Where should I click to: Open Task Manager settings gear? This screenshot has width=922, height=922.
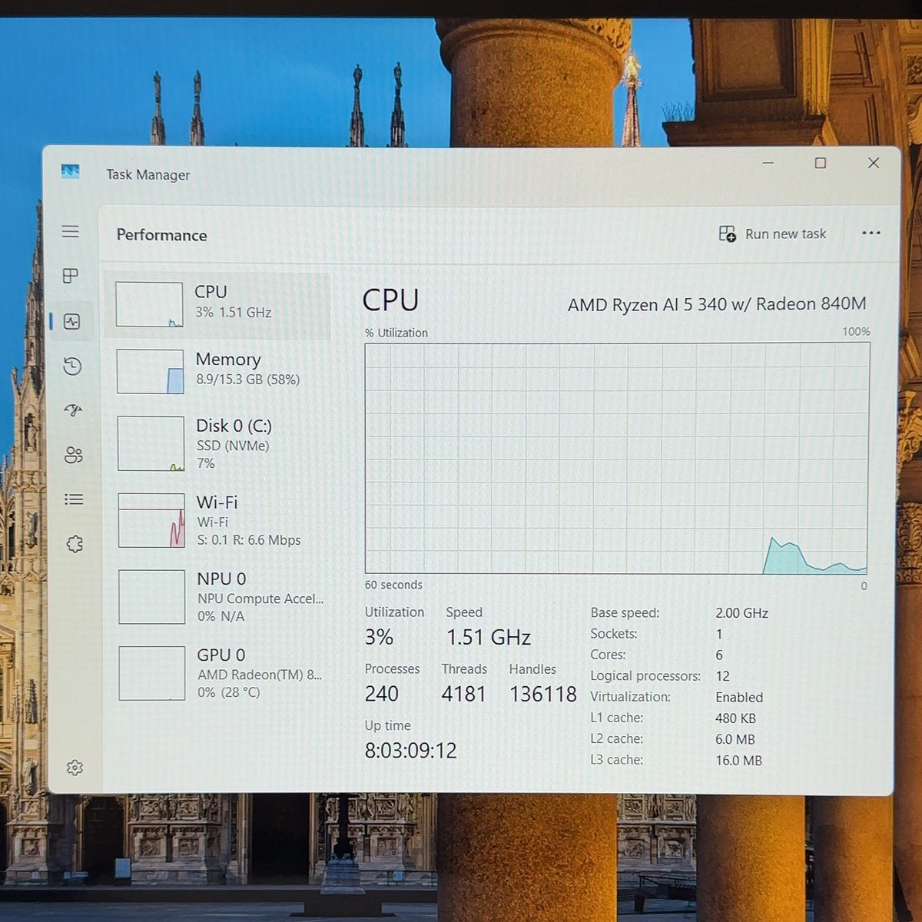tap(75, 768)
